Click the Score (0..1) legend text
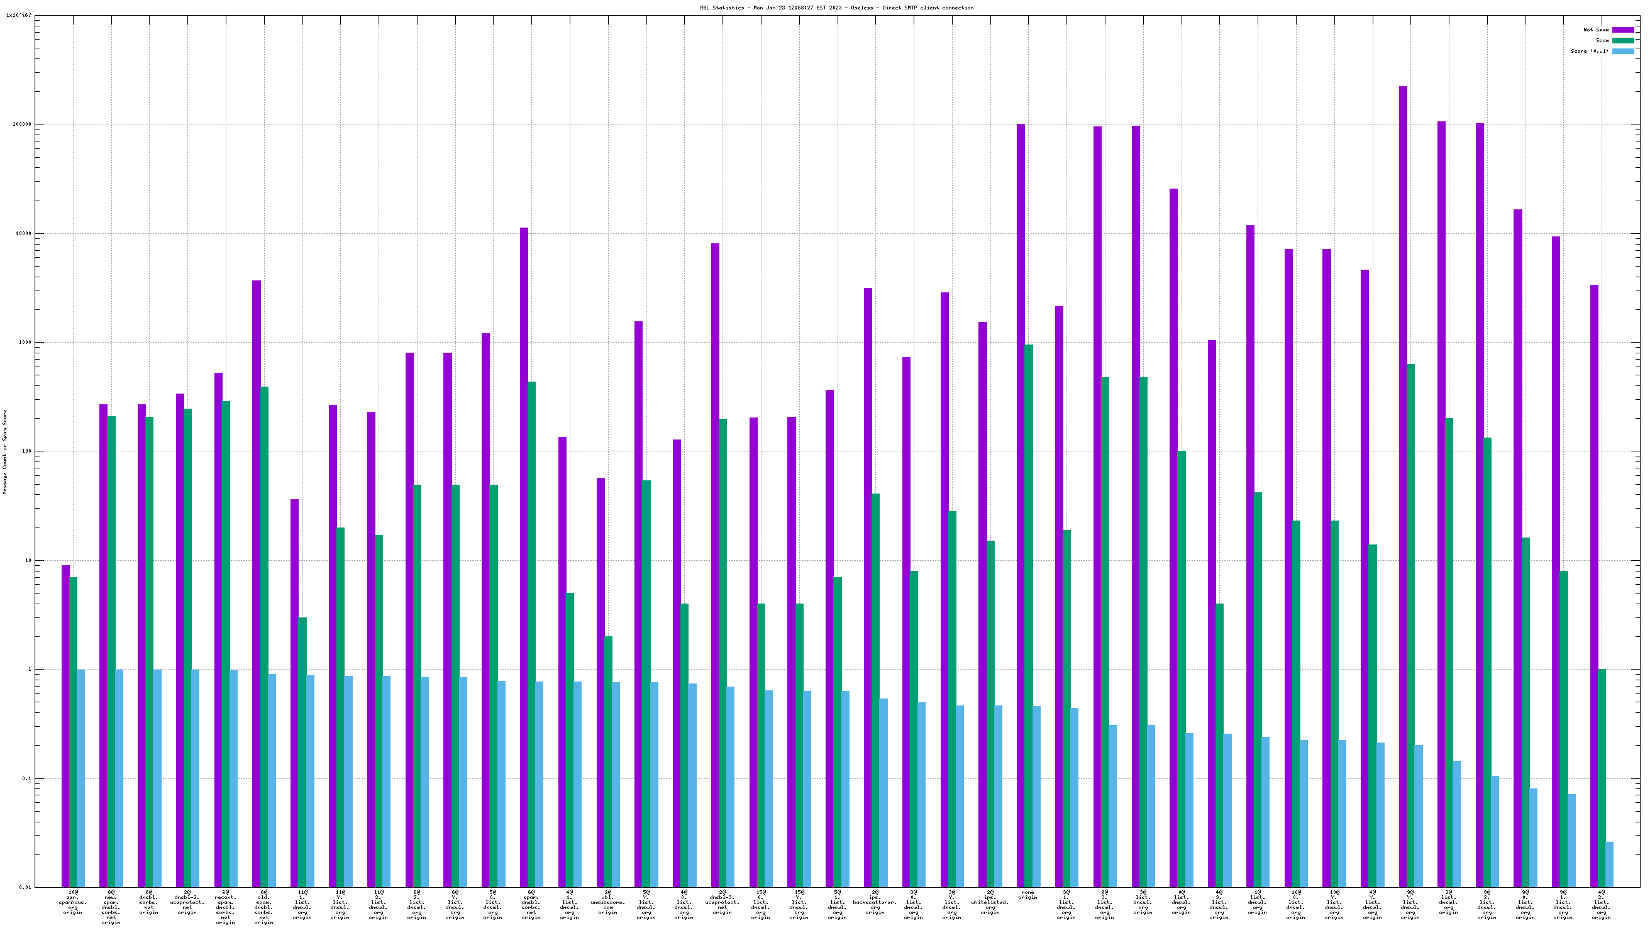Viewport: 1650px width, 928px height. [x=1589, y=51]
